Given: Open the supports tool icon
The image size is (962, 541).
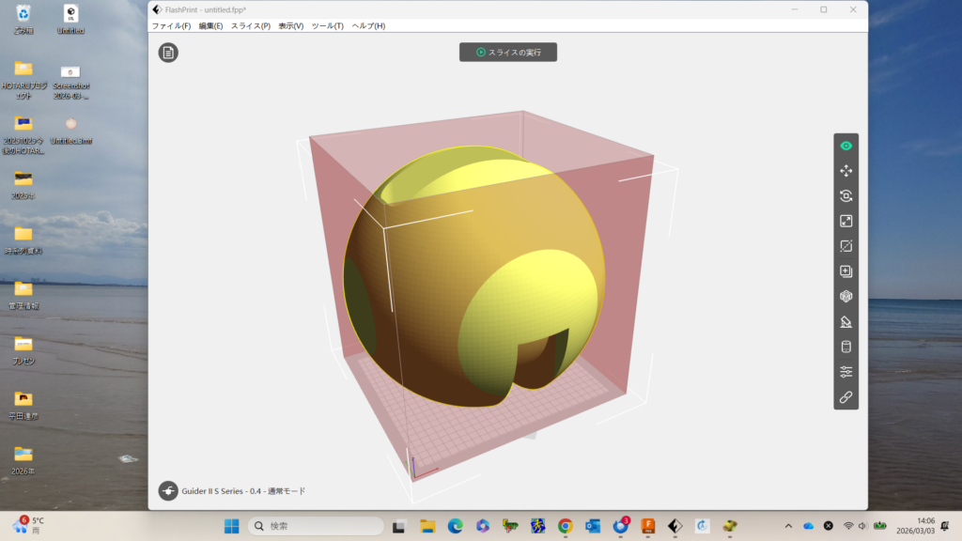Looking at the screenshot, I should pos(846,322).
